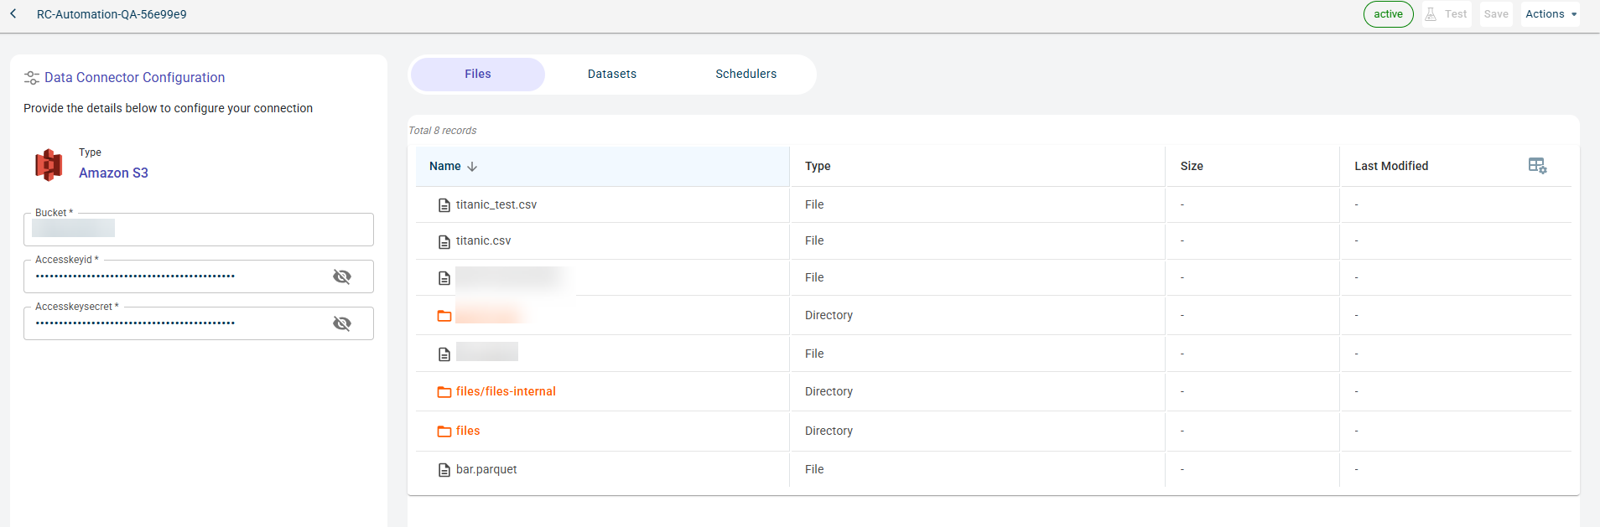This screenshot has width=1600, height=527.
Task: Switch to the Datasets tab
Action: click(x=611, y=74)
